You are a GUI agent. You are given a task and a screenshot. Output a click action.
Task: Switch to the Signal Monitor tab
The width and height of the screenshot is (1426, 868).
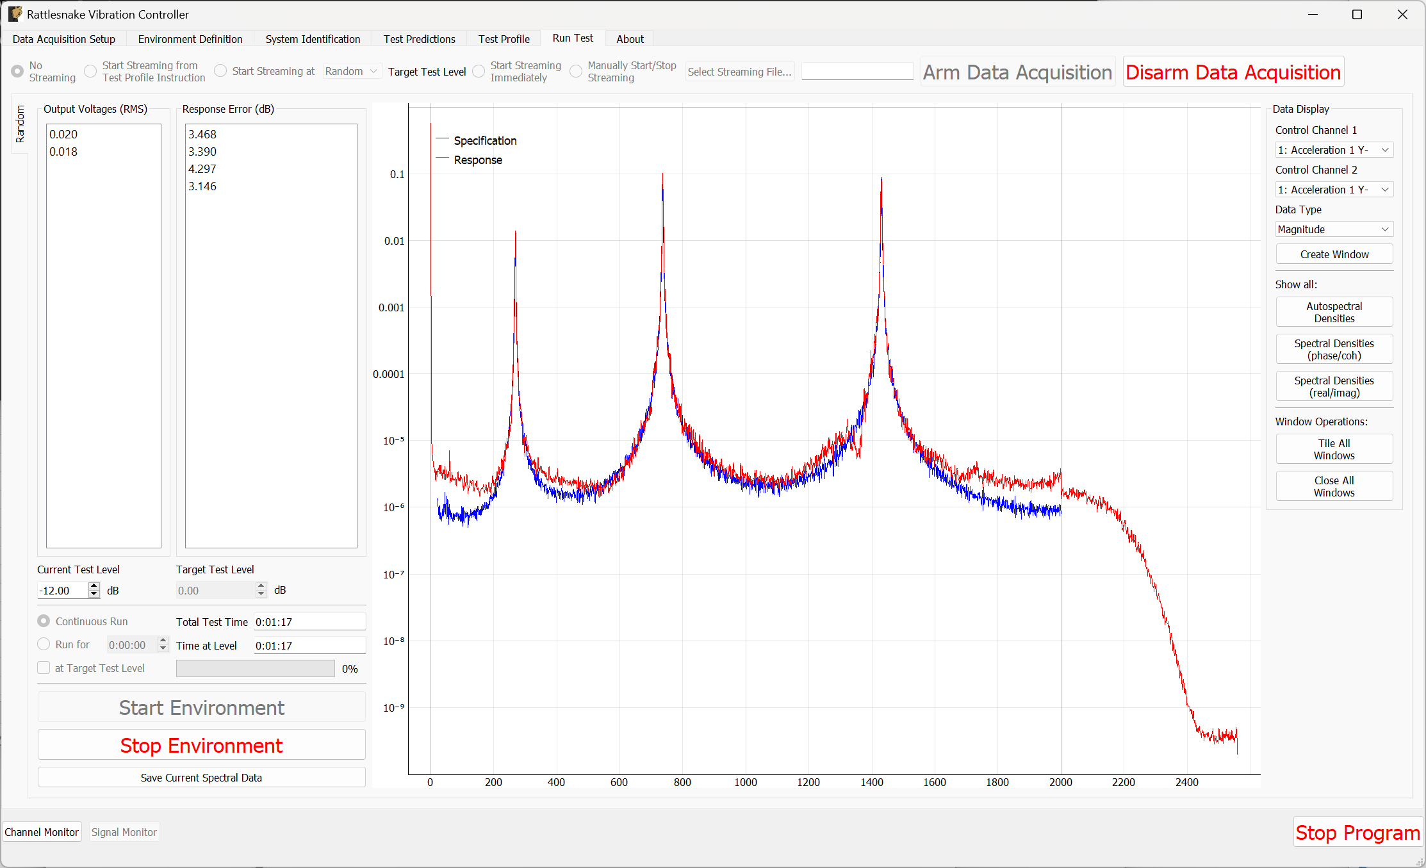(x=124, y=831)
